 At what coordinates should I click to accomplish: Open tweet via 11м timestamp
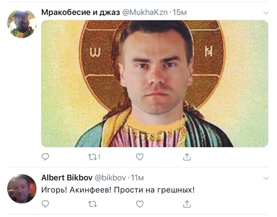click(137, 178)
